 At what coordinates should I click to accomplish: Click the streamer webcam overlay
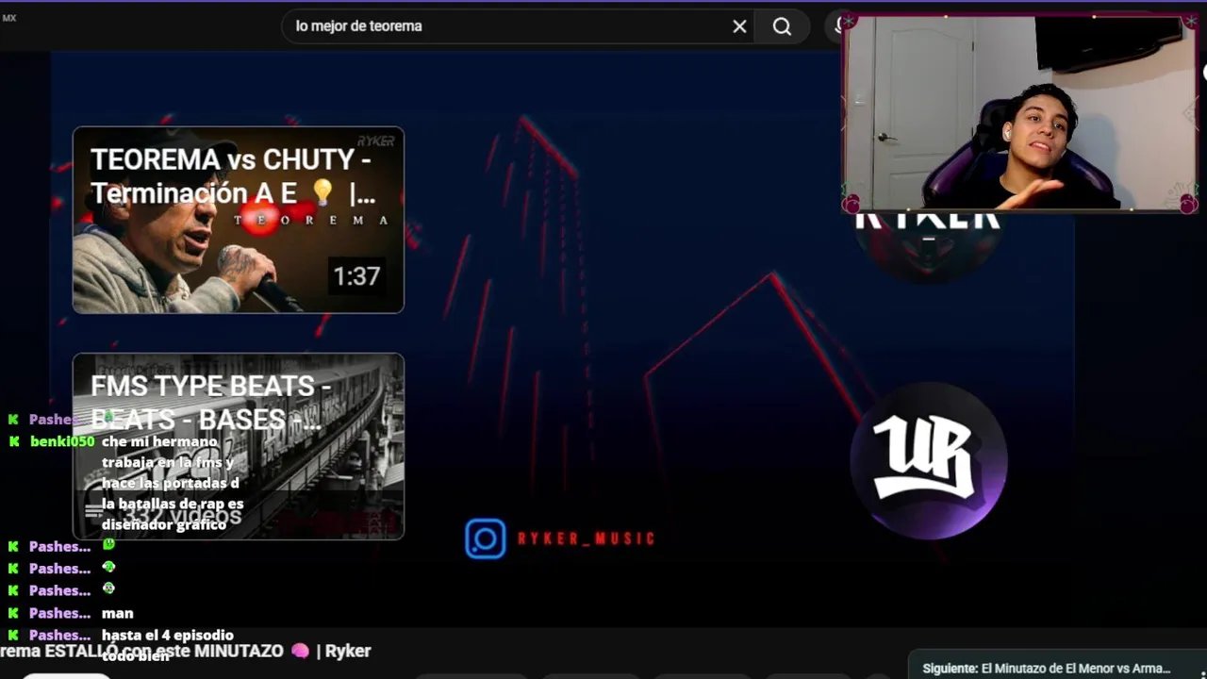tap(1020, 113)
